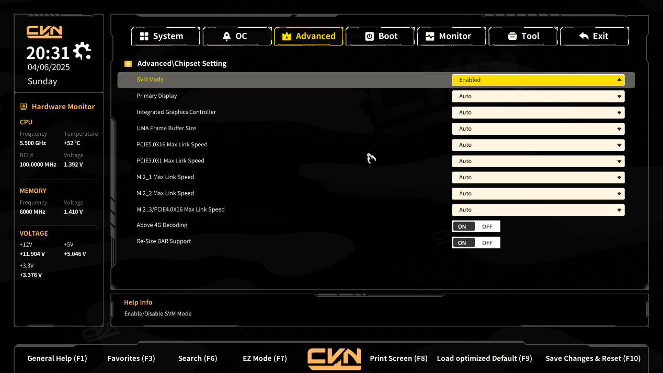
Task: Switch to EZ Mode (F7)
Action: click(265, 358)
